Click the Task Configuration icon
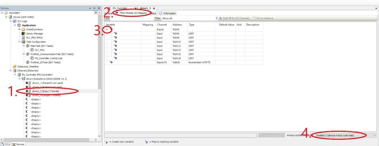The image size is (379, 146). [24, 42]
